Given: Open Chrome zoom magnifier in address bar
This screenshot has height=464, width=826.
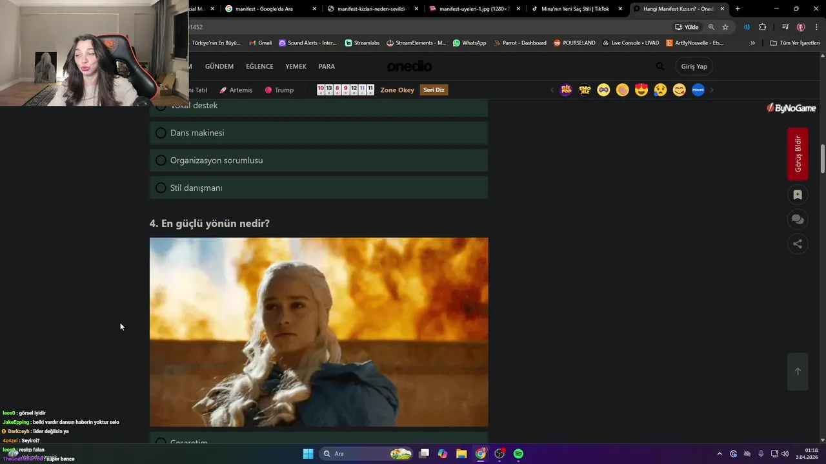Looking at the screenshot, I should pos(711,27).
